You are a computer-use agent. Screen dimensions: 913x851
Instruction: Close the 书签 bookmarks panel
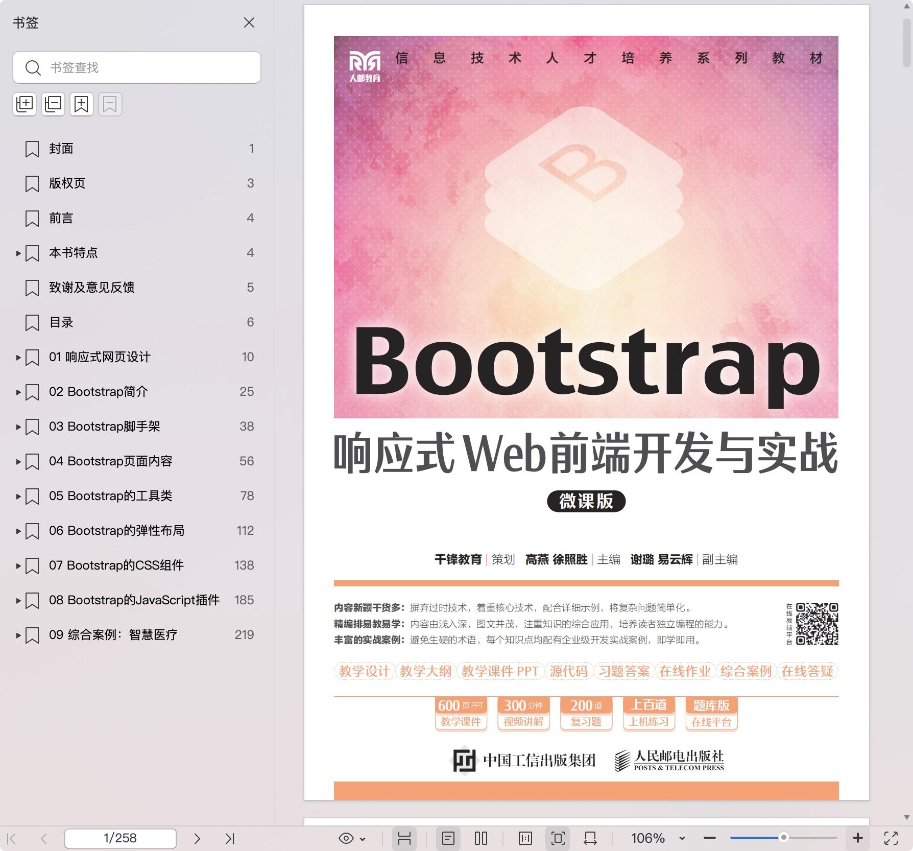pyautogui.click(x=249, y=22)
